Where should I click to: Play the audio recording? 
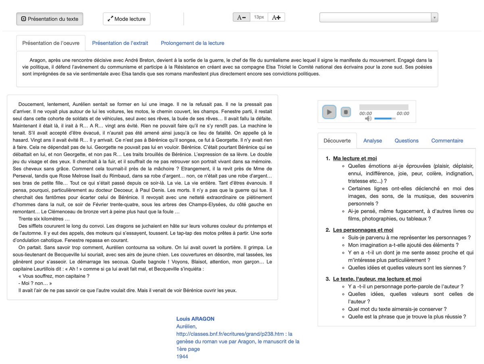[x=329, y=112]
